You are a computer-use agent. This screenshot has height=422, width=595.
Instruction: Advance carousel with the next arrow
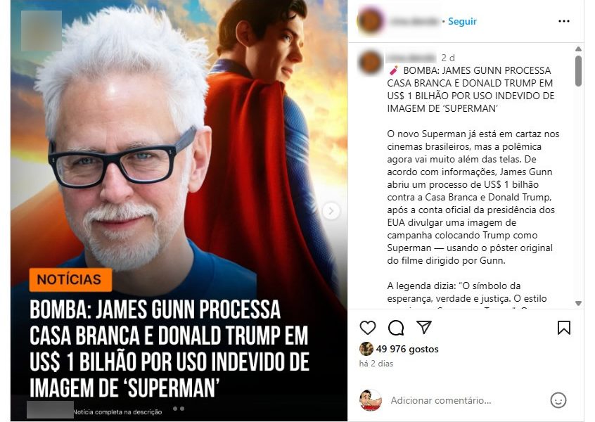[x=331, y=211]
